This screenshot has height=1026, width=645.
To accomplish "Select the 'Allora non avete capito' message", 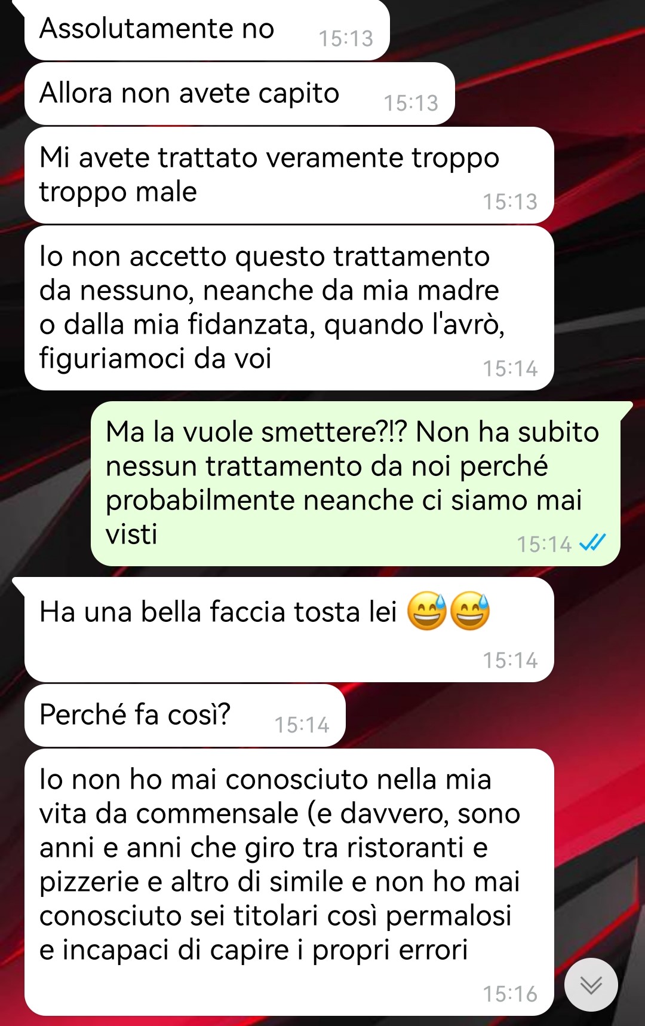I will point(239,94).
